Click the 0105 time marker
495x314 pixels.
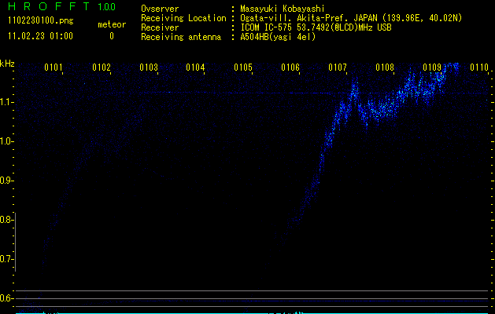click(243, 68)
